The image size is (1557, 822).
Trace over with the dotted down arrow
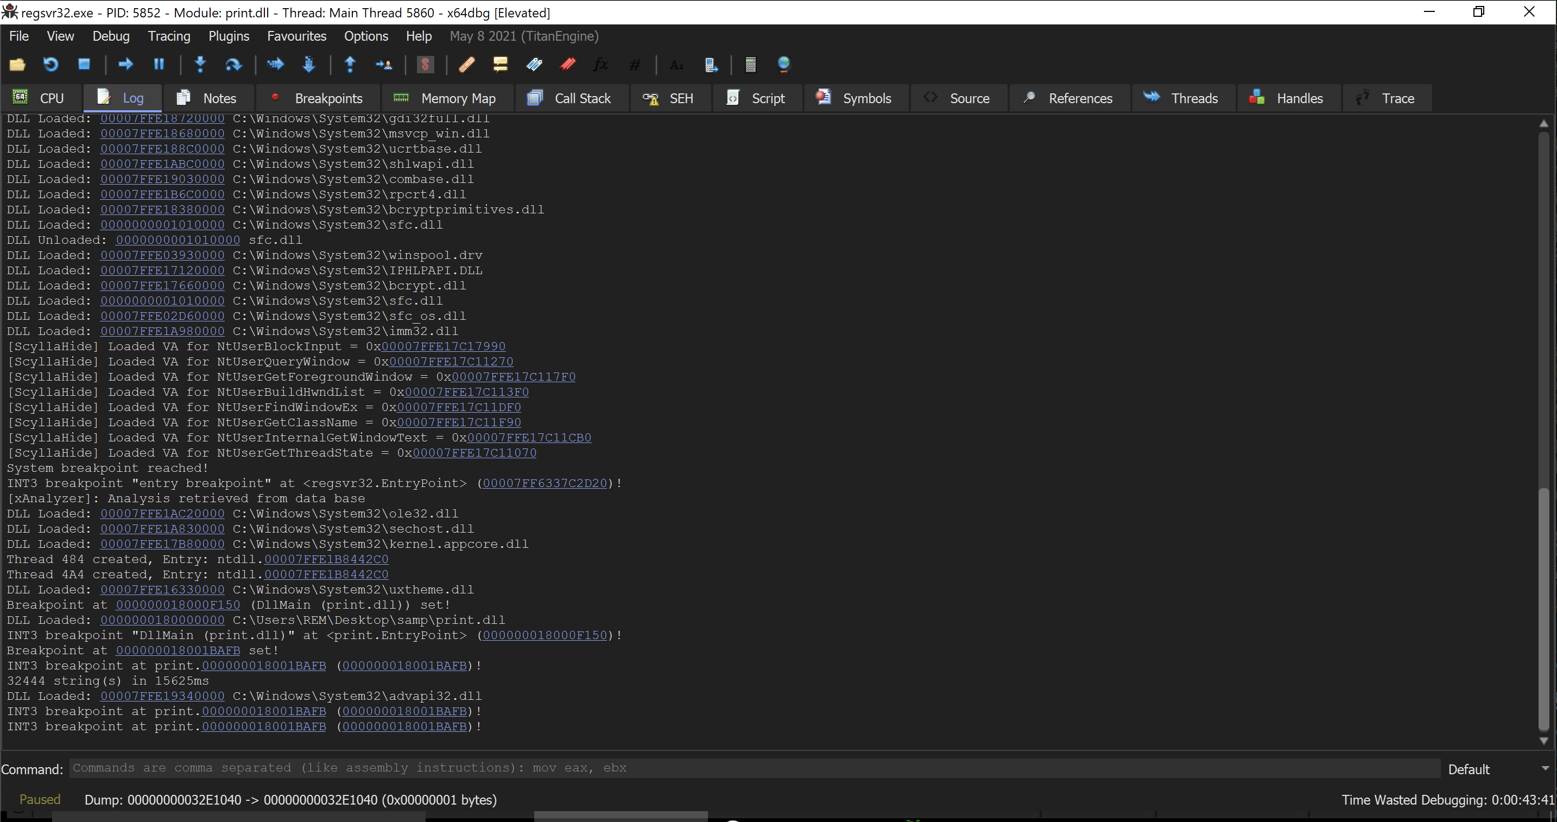[309, 64]
